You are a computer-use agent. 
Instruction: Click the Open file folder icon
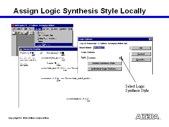tap(18, 33)
